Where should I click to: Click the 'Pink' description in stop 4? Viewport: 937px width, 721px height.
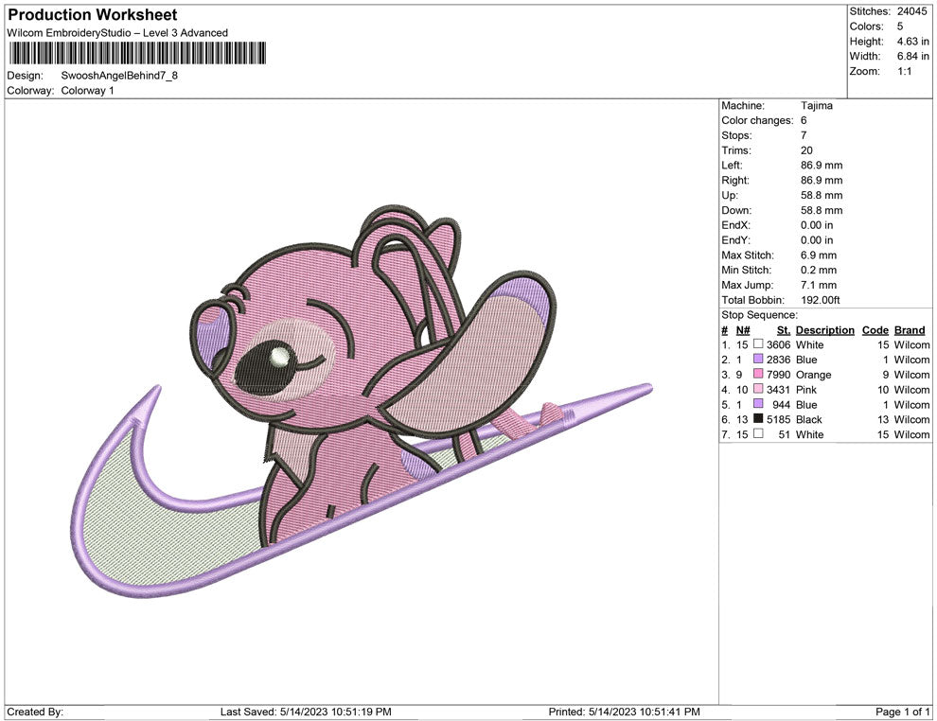click(806, 390)
